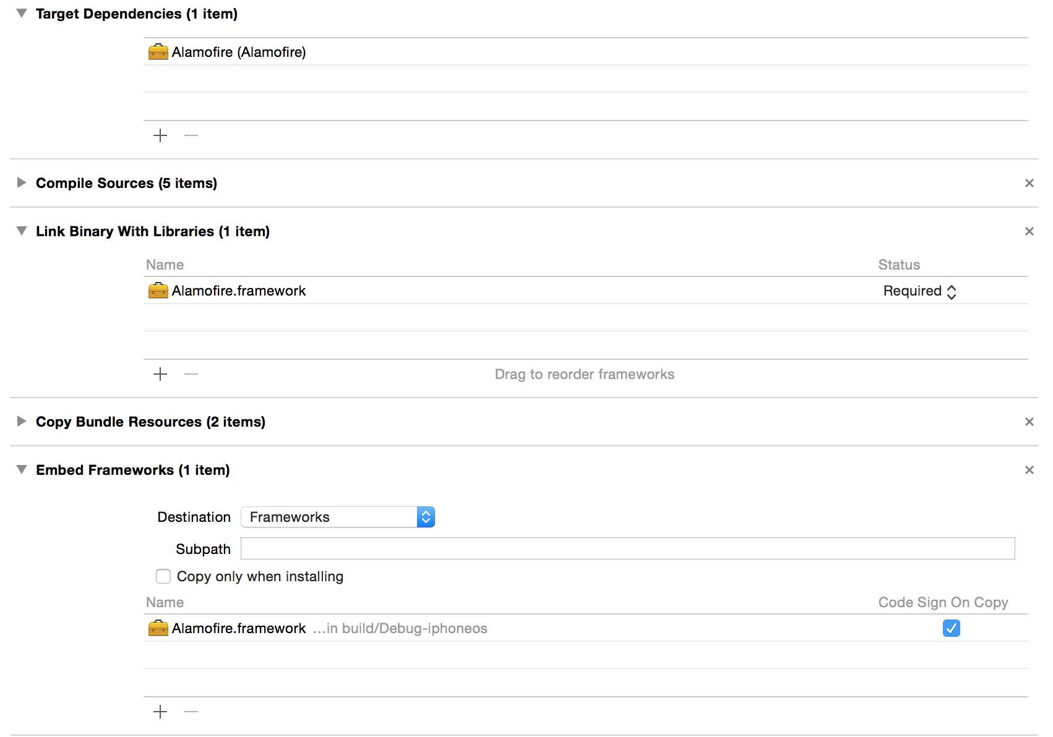Viewport: 1053px width, 737px height.
Task: Delete the Compile Sources build phase
Action: coord(1029,183)
